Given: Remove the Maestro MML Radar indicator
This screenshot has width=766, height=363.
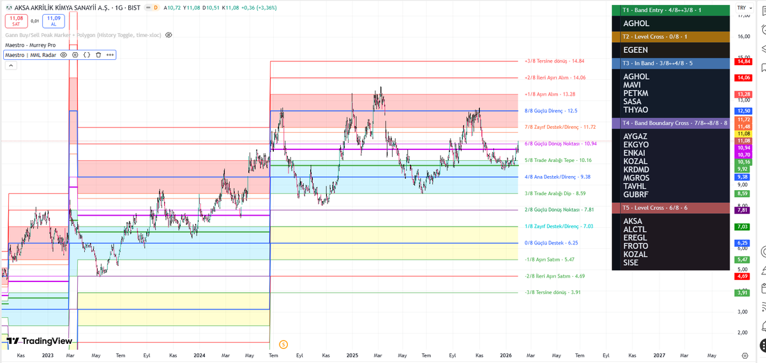Looking at the screenshot, I should point(98,55).
